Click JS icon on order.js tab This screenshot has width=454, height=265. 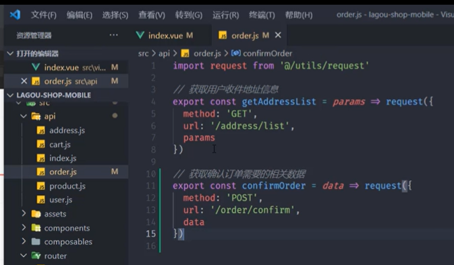(223, 36)
